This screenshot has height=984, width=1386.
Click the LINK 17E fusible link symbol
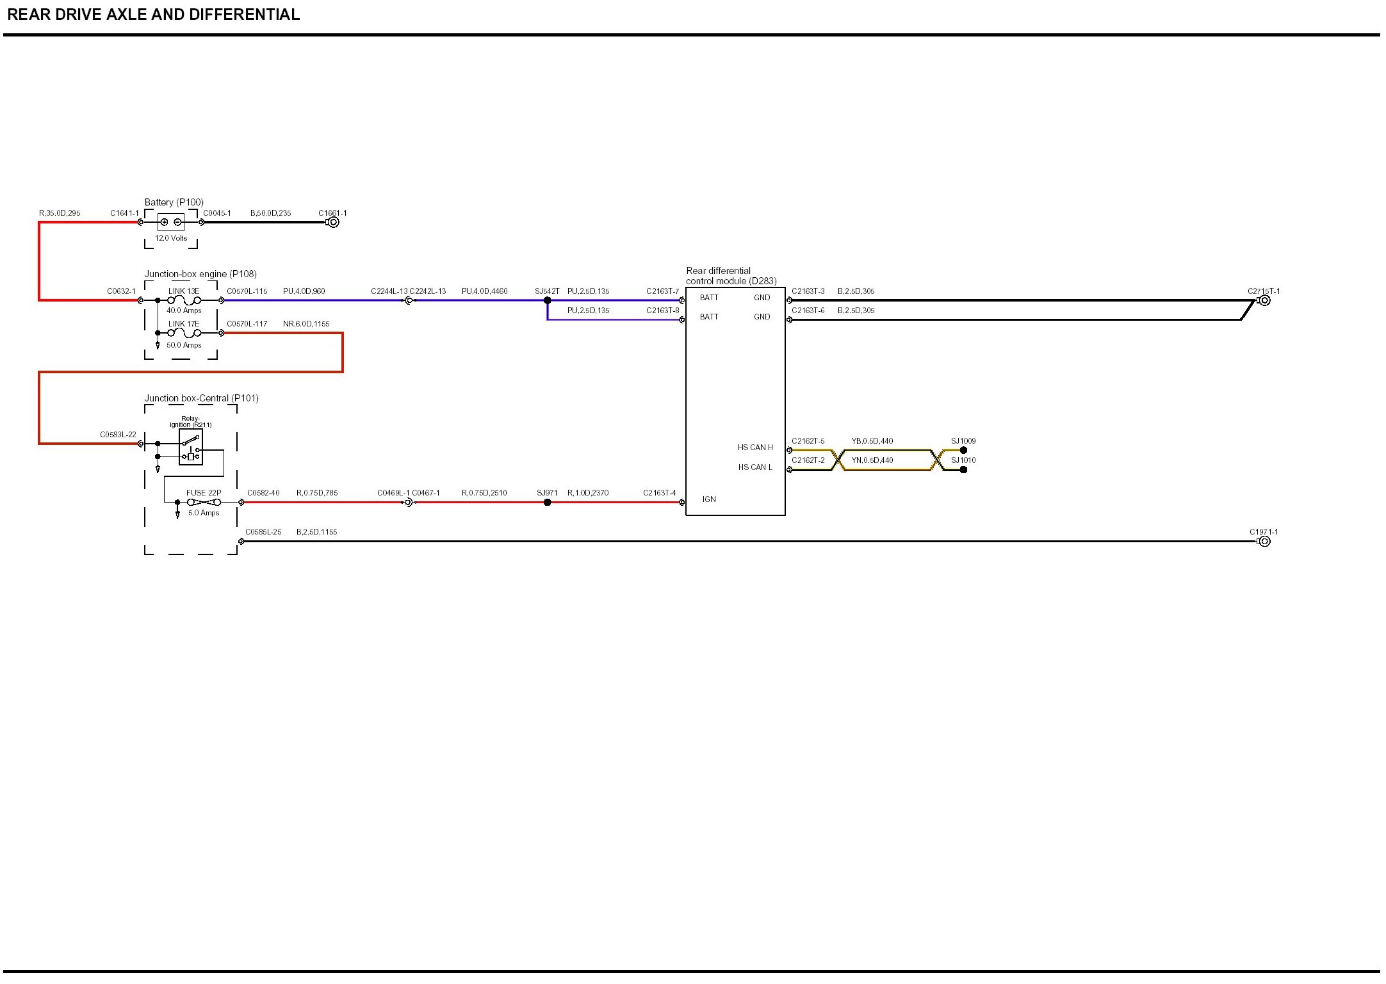[184, 333]
